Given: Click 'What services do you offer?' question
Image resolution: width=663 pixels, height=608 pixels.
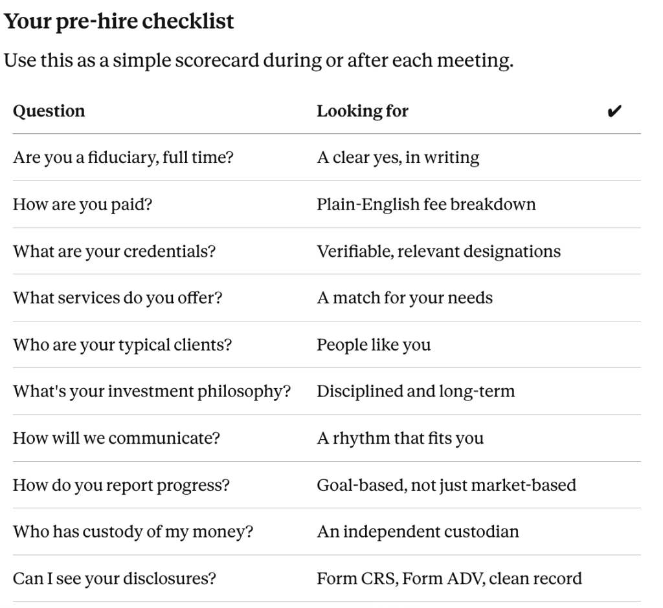Looking at the screenshot, I should pyautogui.click(x=118, y=298).
